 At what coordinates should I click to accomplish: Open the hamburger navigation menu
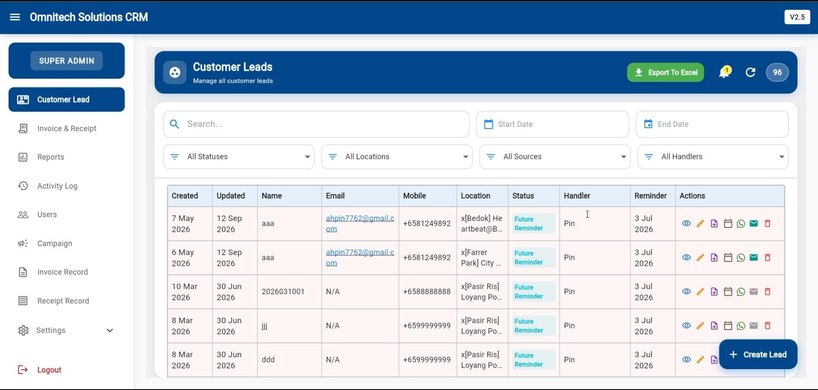click(15, 17)
